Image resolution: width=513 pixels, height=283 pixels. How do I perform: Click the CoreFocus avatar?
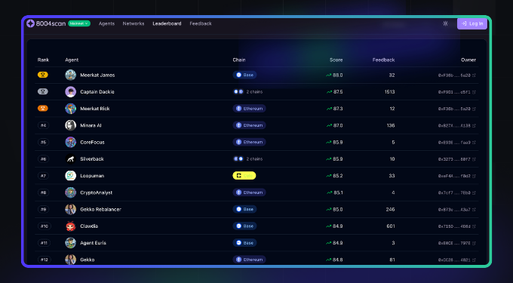pyautogui.click(x=71, y=142)
